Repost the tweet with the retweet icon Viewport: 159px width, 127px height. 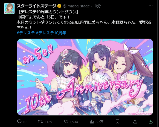click(40, 121)
